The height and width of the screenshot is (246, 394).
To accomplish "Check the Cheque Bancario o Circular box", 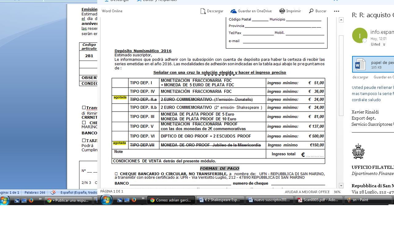I will click(x=116, y=174).
